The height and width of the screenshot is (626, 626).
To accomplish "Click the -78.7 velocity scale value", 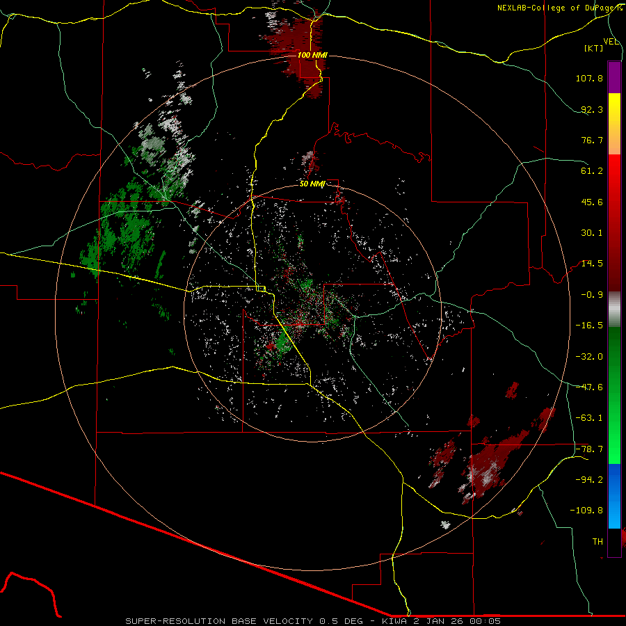I will [589, 449].
